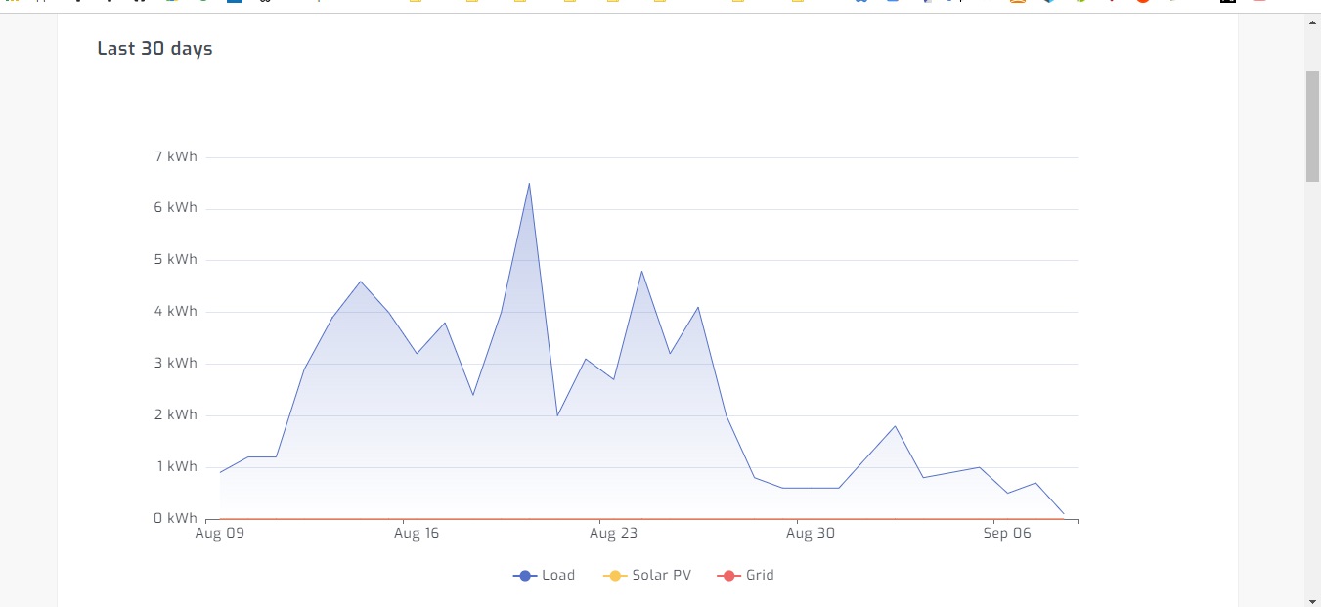Image resolution: width=1321 pixels, height=607 pixels.
Task: Toggle the Solar PV legend entry
Action: (647, 575)
